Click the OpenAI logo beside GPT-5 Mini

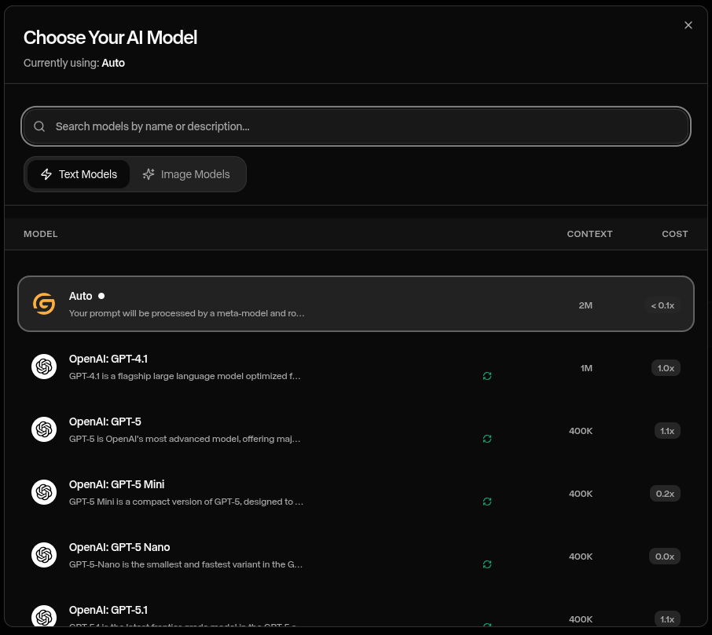pyautogui.click(x=44, y=492)
